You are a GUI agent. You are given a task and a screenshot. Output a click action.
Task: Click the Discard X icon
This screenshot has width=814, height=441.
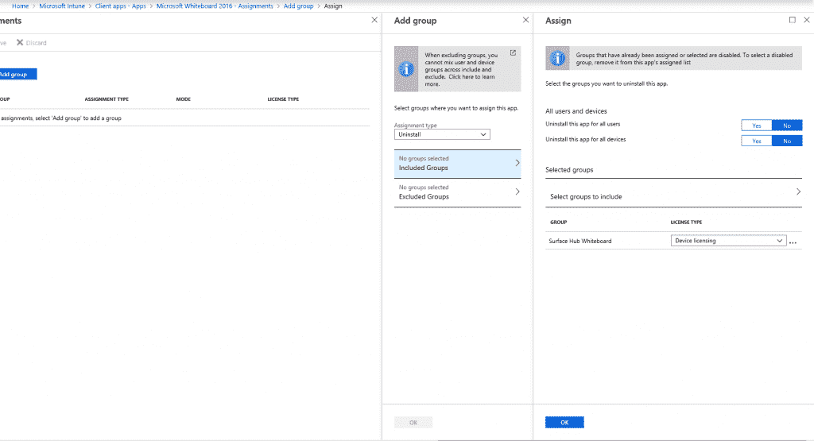[x=20, y=43]
